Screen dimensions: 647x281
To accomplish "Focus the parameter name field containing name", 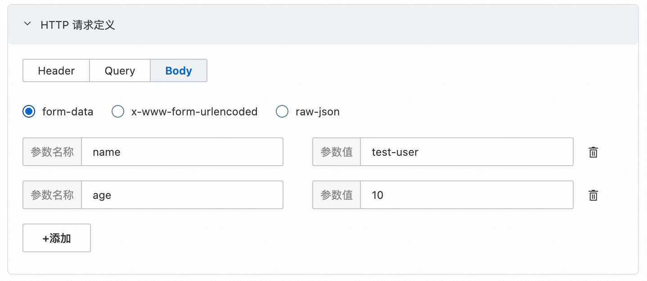I will tap(182, 152).
